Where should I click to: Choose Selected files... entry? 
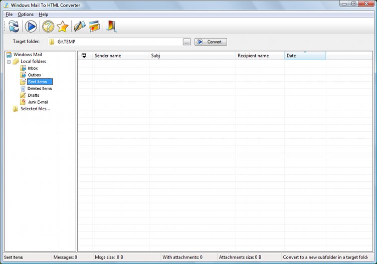35,109
